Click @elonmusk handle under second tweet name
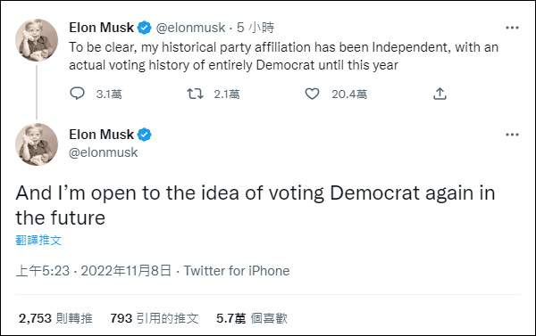 pyautogui.click(x=104, y=152)
